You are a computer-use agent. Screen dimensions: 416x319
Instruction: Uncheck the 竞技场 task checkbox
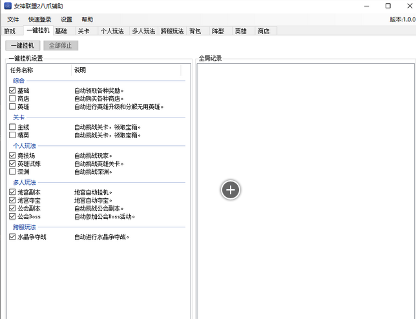point(12,156)
